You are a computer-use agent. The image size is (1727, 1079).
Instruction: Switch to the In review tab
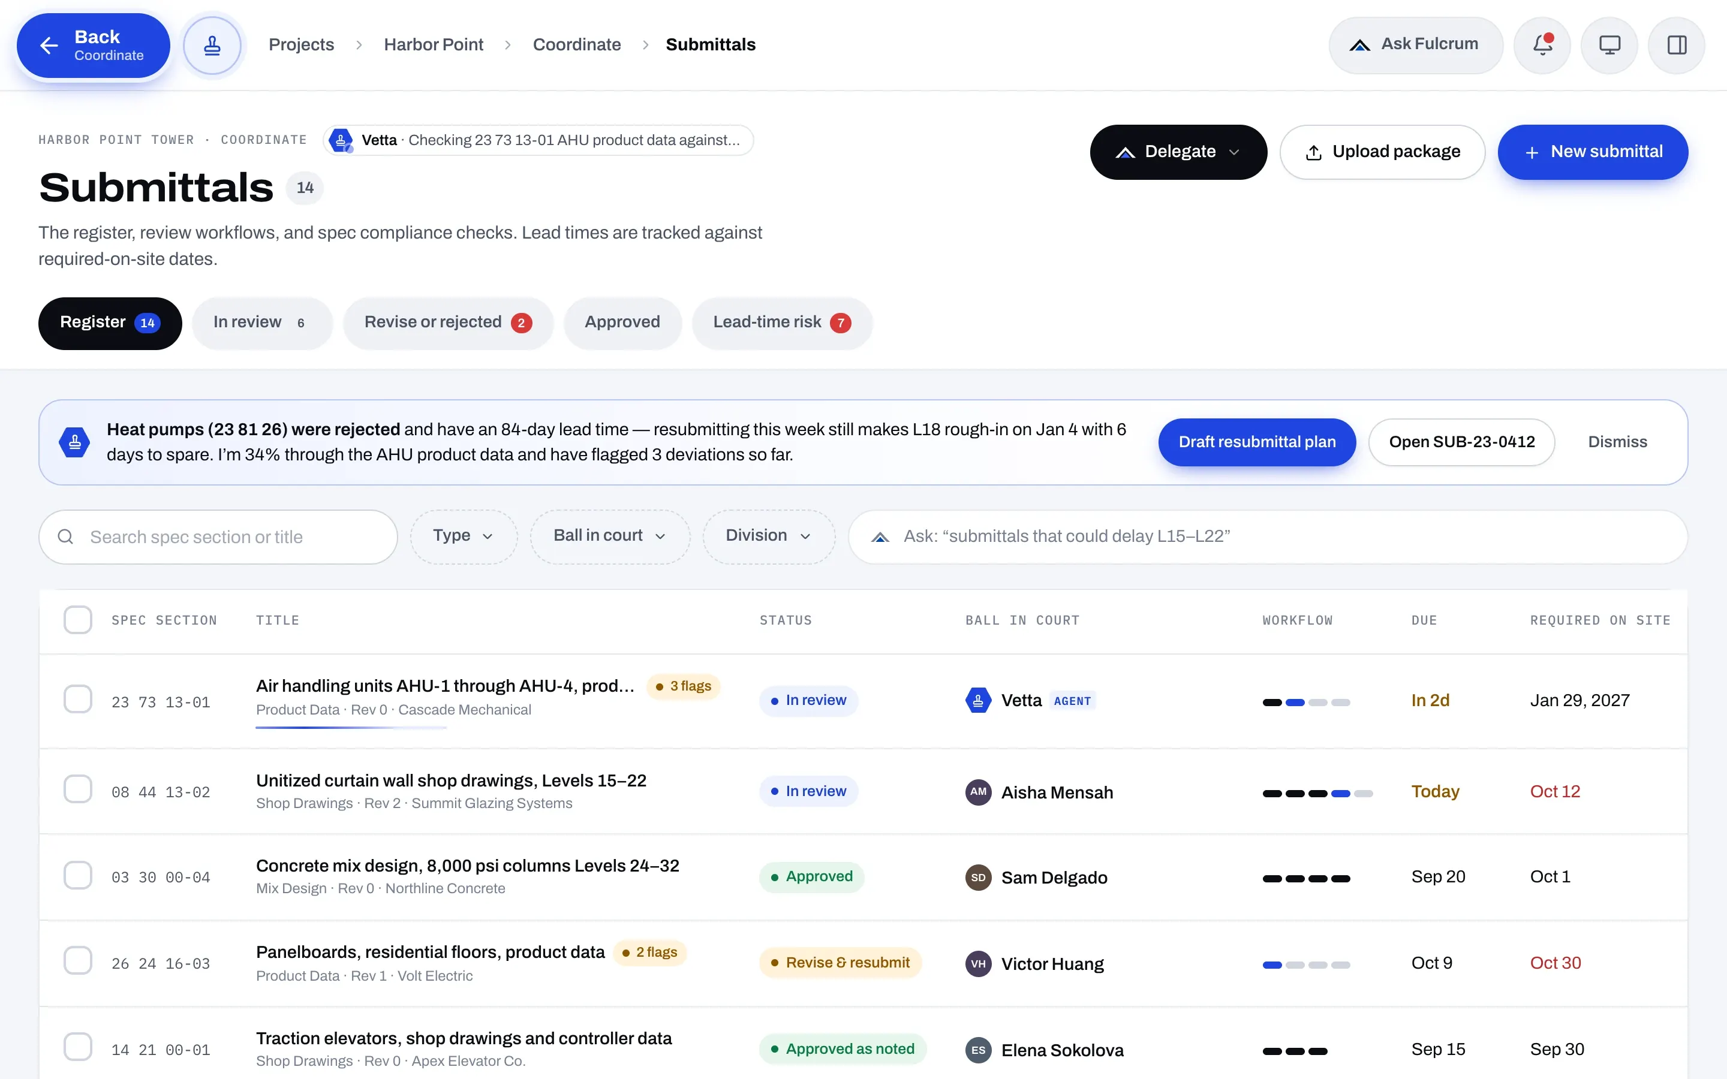(x=262, y=323)
